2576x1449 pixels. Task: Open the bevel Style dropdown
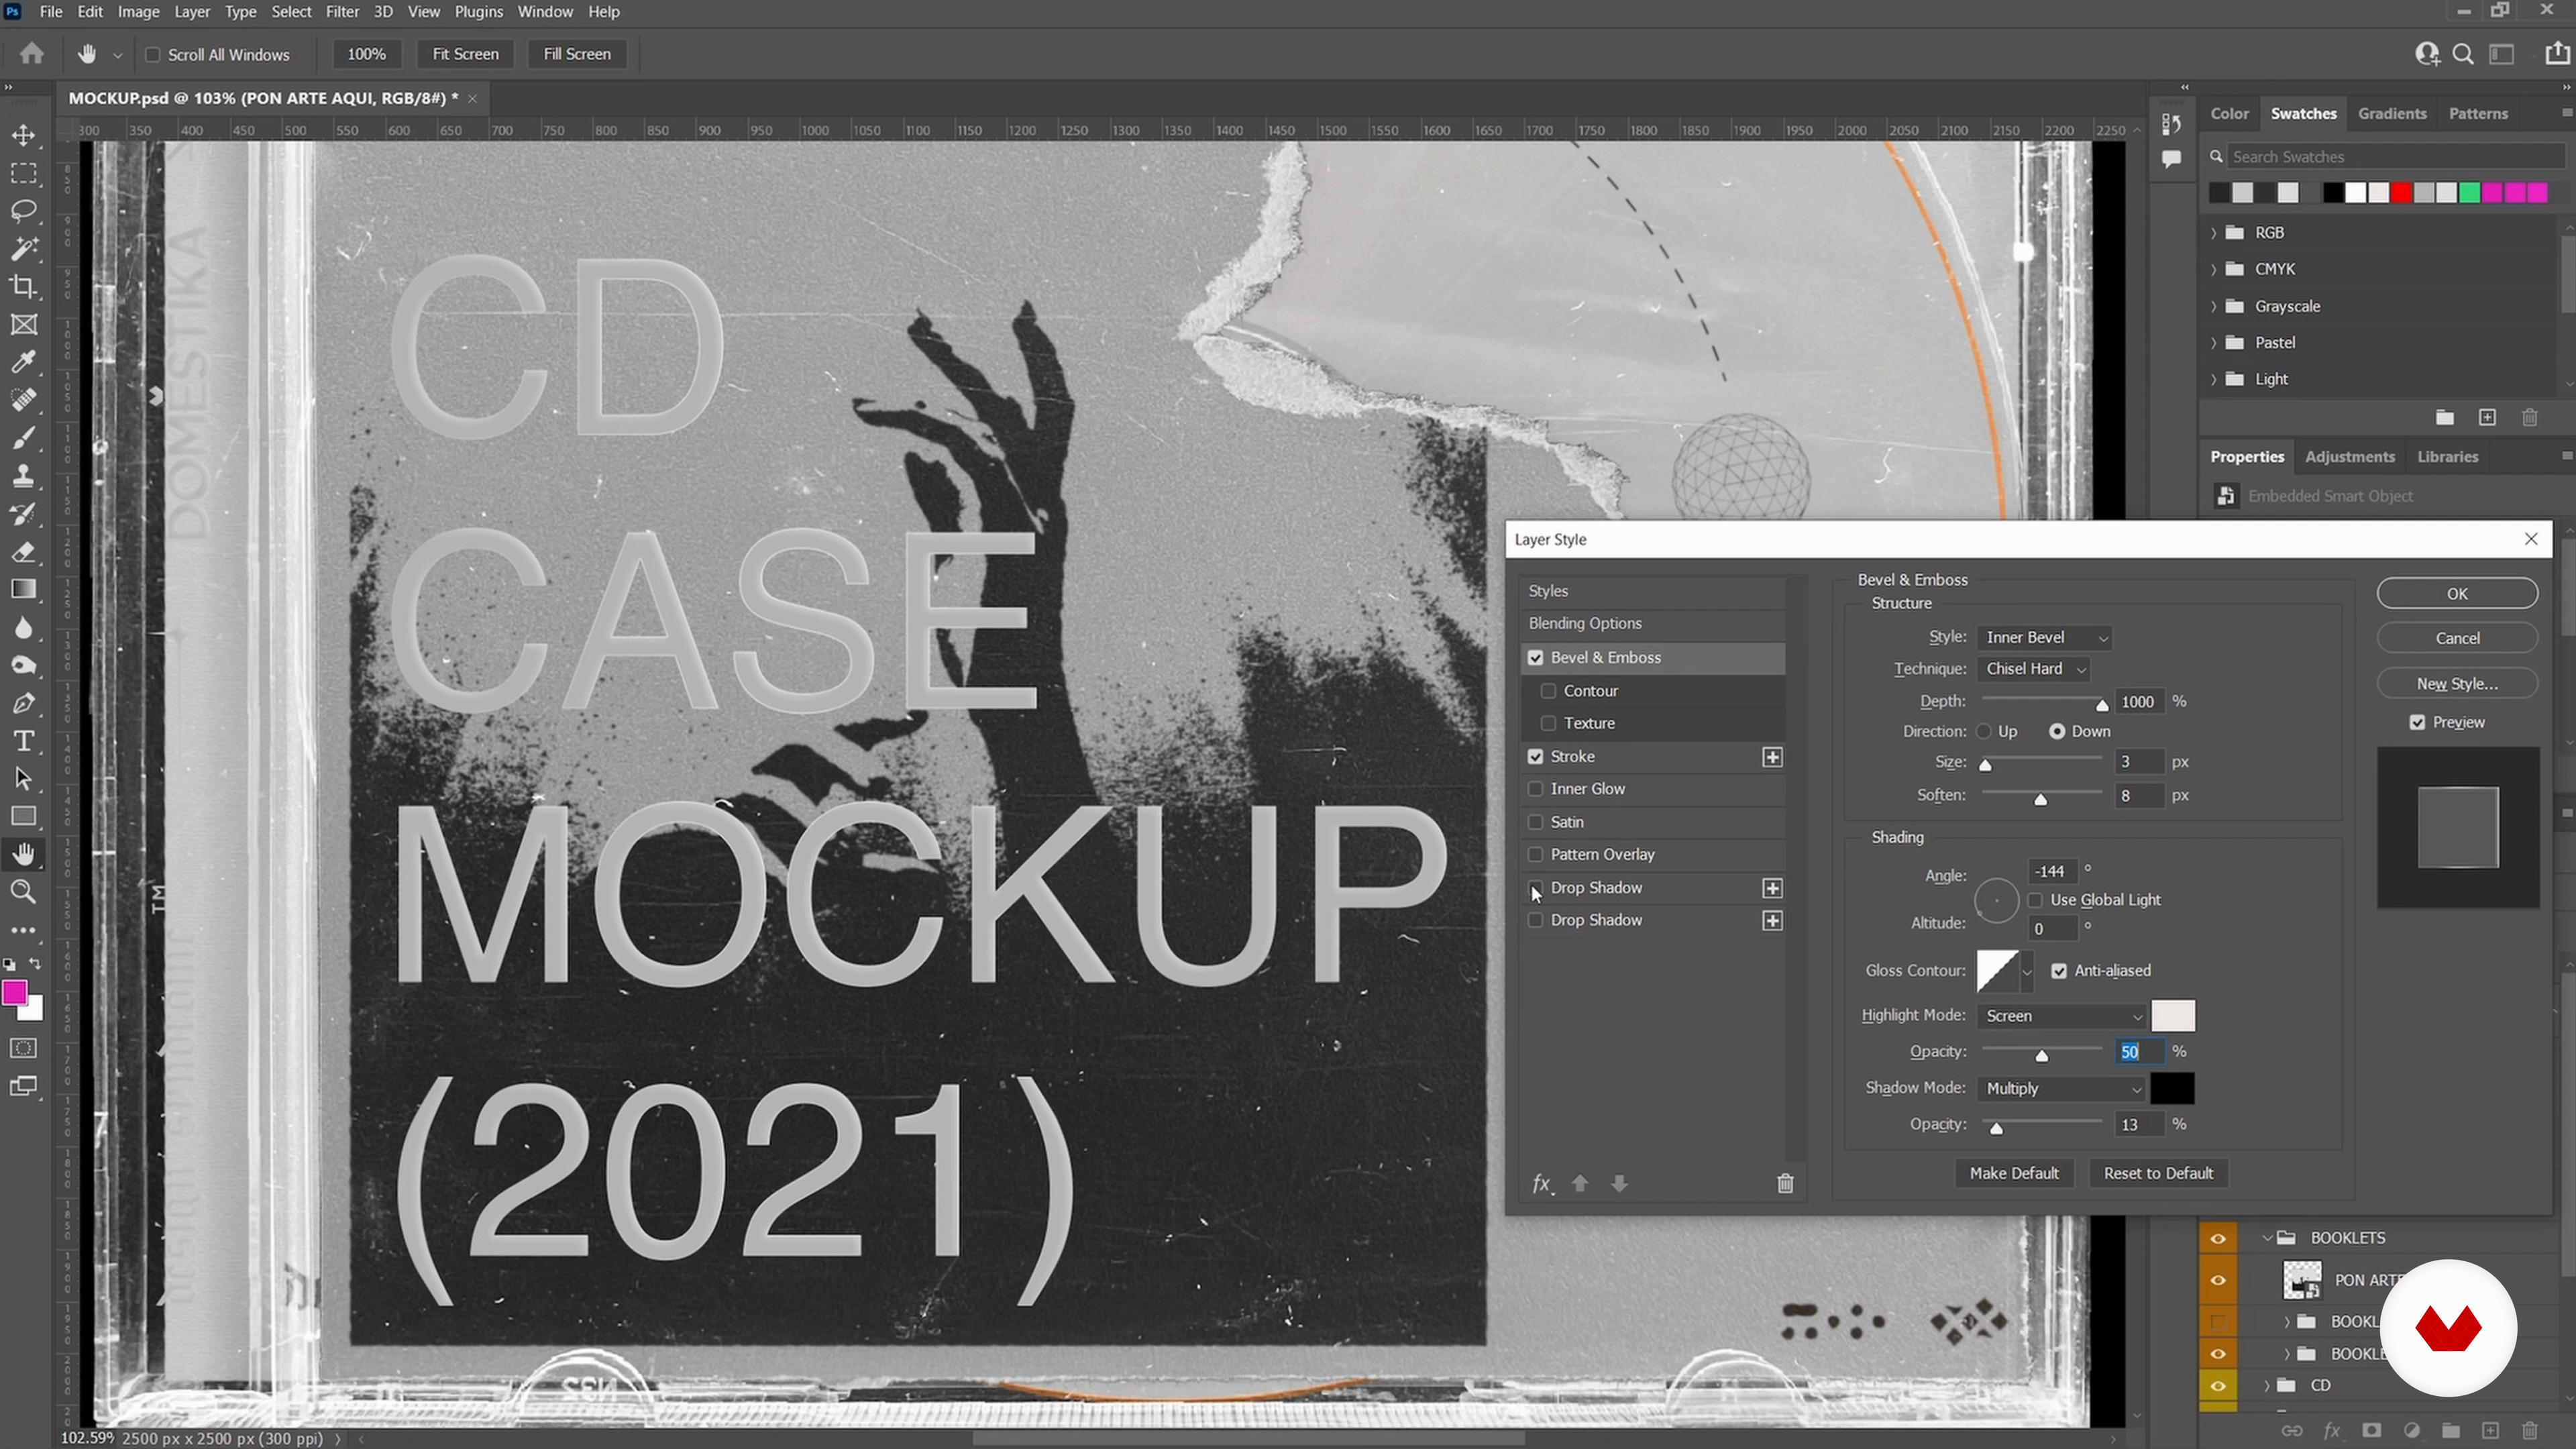2045,638
